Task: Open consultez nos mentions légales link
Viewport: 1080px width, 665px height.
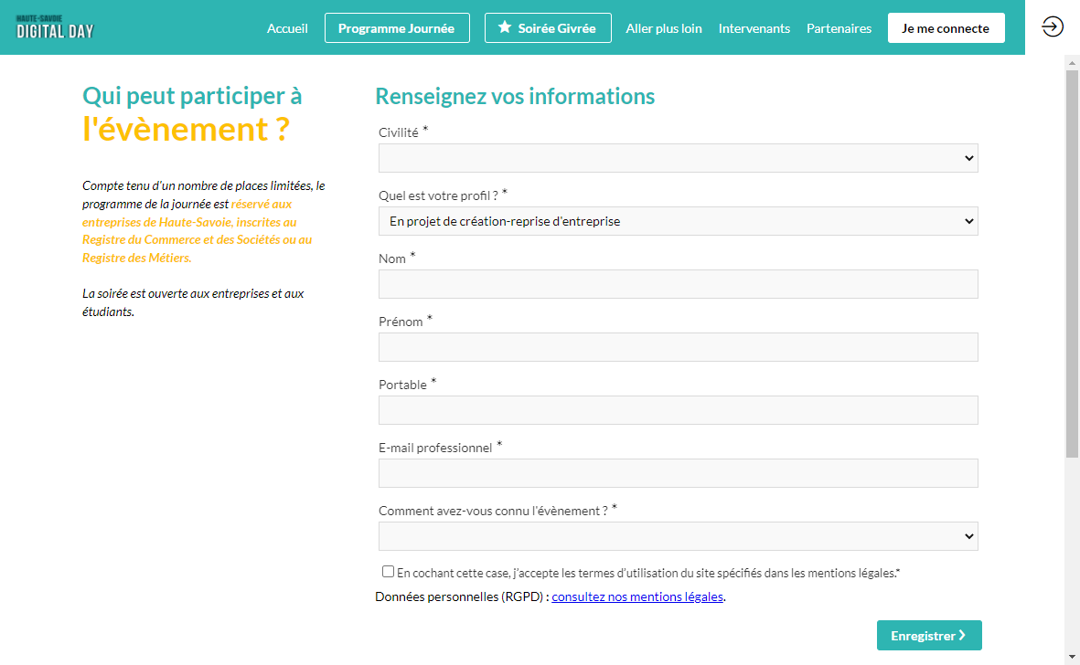Action: tap(637, 596)
